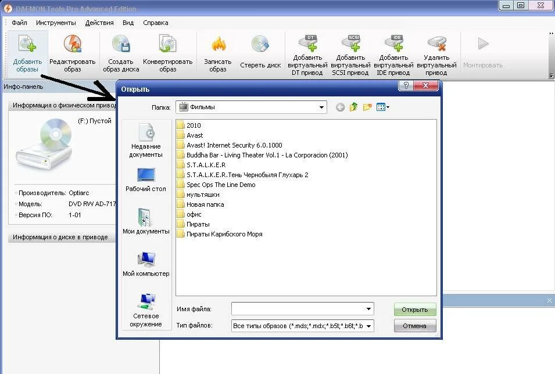The image size is (555, 374).
Task: Click the firmware version 1-01 value
Action: [x=75, y=215]
